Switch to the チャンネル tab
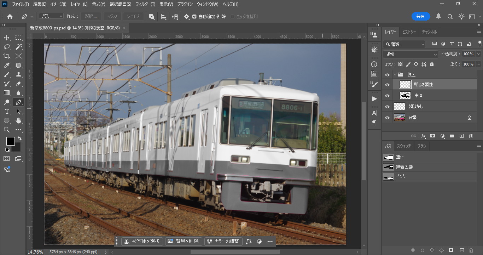This screenshot has width=483, height=255. point(429,32)
